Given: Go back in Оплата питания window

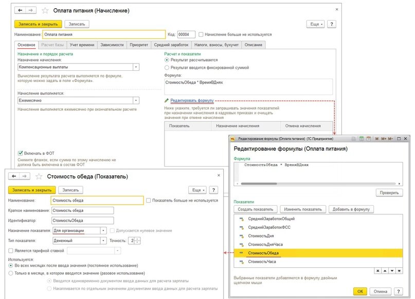Looking at the screenshot, I should pyautogui.click(x=20, y=10).
